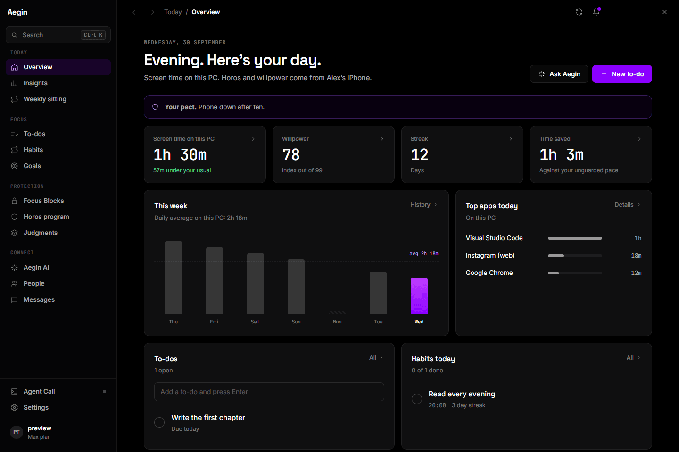The width and height of the screenshot is (679, 452).
Task: Create a New to-do
Action: tap(622, 74)
